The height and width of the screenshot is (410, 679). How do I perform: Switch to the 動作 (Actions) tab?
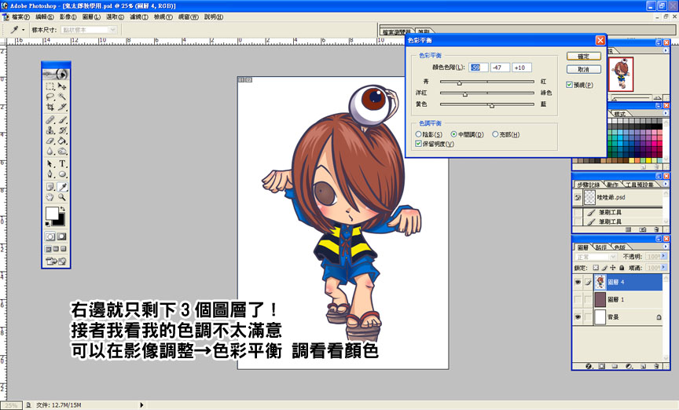(612, 185)
